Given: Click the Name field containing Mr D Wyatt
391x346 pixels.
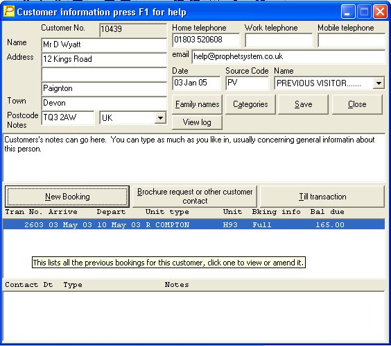Looking at the screenshot, I should pyautogui.click(x=104, y=45).
